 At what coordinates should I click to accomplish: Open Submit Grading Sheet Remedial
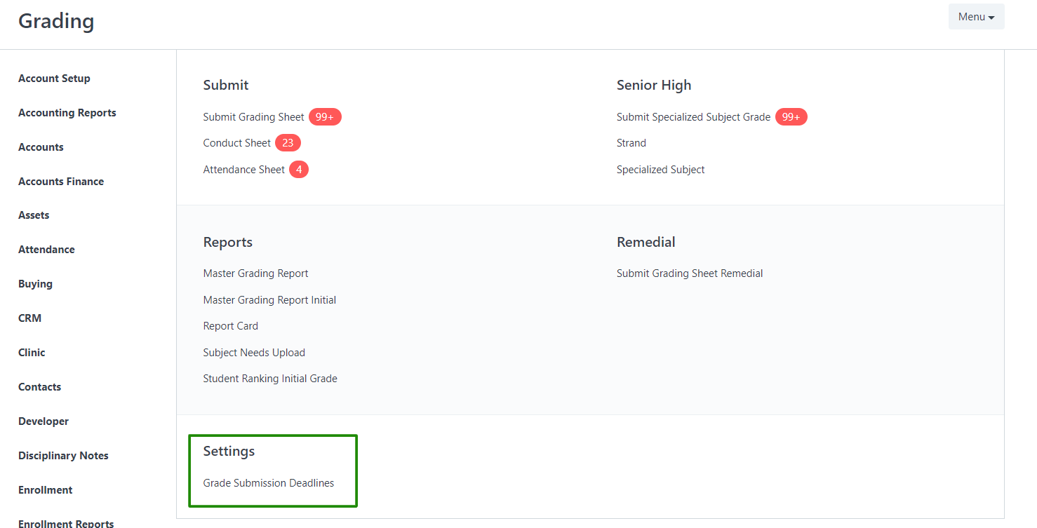pyautogui.click(x=690, y=273)
